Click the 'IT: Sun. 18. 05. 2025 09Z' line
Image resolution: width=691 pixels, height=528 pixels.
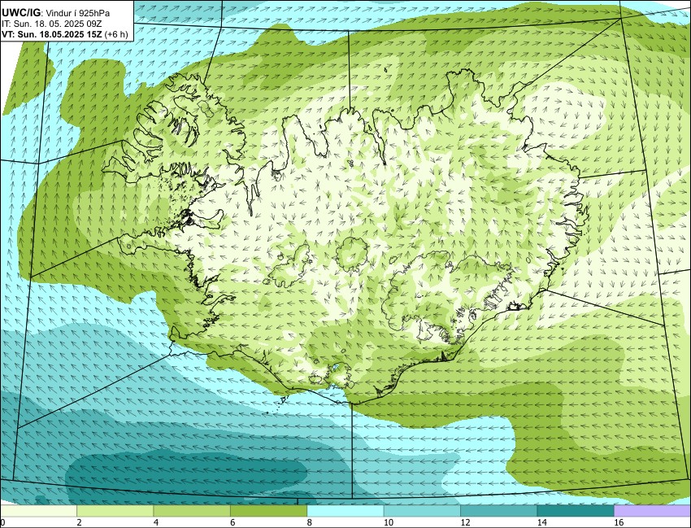51,24
